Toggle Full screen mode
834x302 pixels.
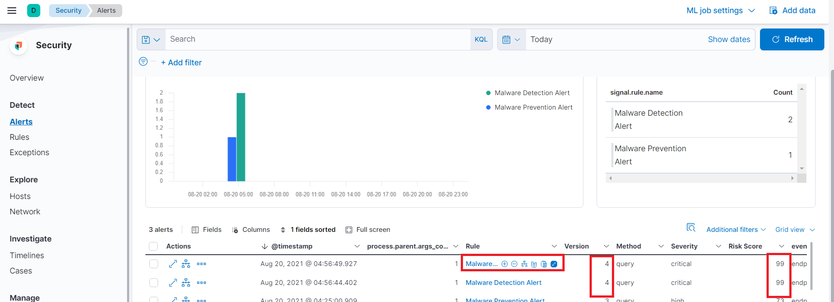pos(368,230)
